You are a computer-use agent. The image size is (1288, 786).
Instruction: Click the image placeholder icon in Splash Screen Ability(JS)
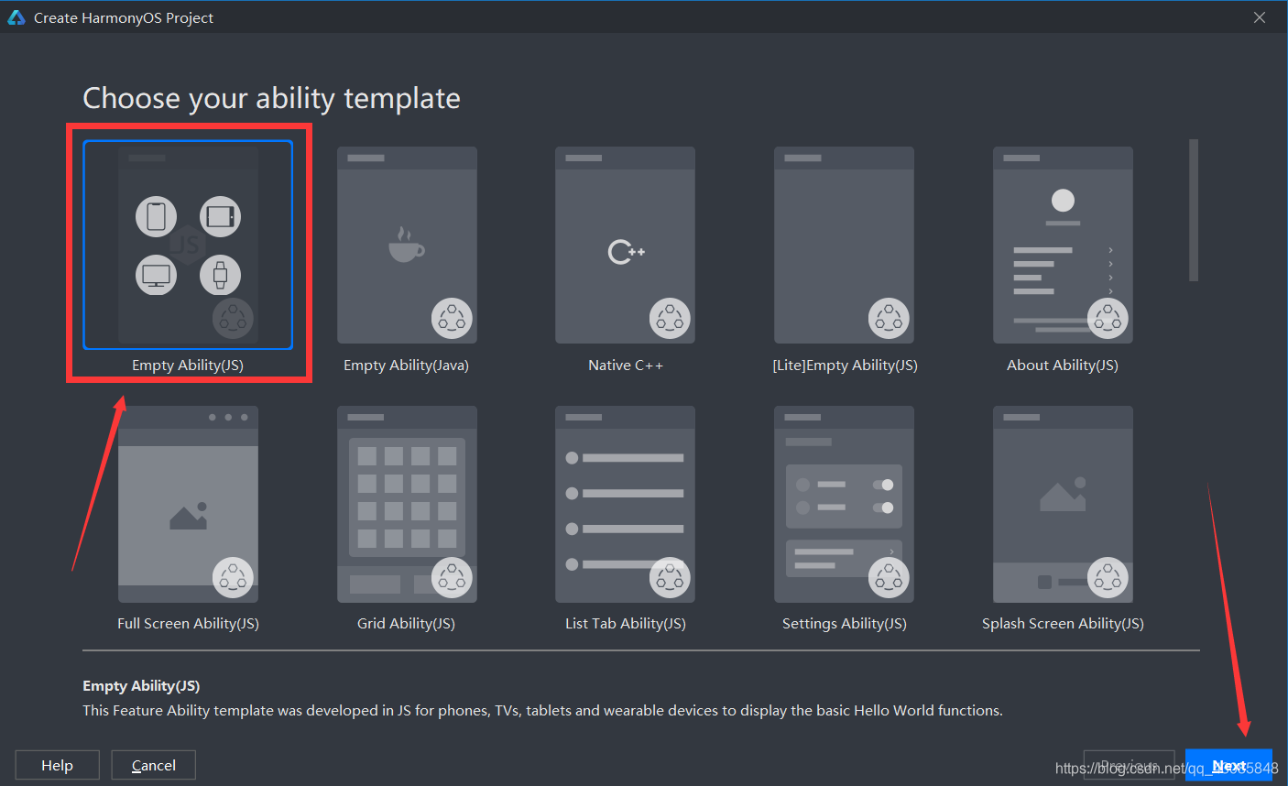pyautogui.click(x=1063, y=495)
